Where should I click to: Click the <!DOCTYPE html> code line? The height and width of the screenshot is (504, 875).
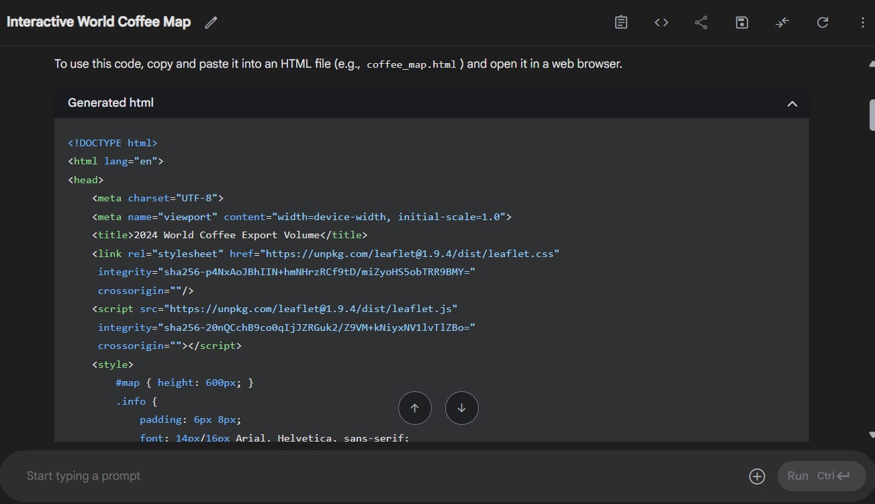click(x=112, y=143)
